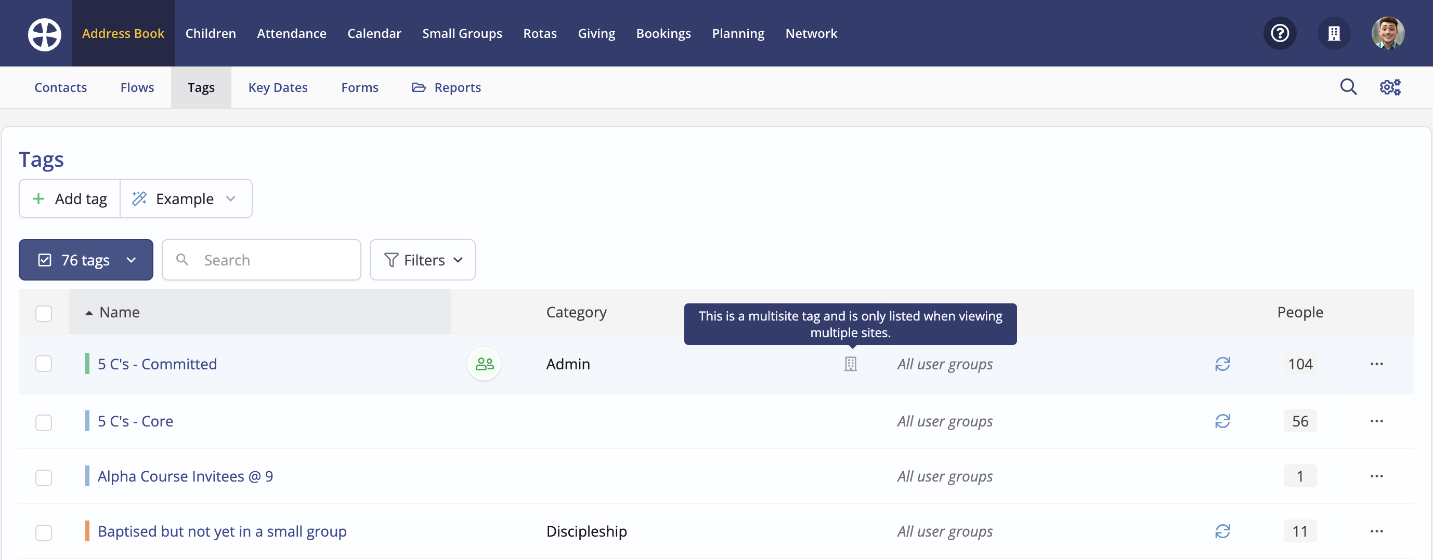Click the magnifier search icon in sub-navigation

(1348, 87)
